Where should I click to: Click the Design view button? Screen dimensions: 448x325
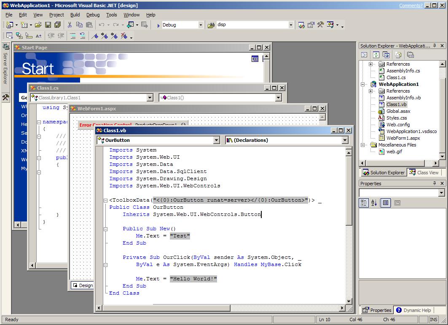pos(82,285)
